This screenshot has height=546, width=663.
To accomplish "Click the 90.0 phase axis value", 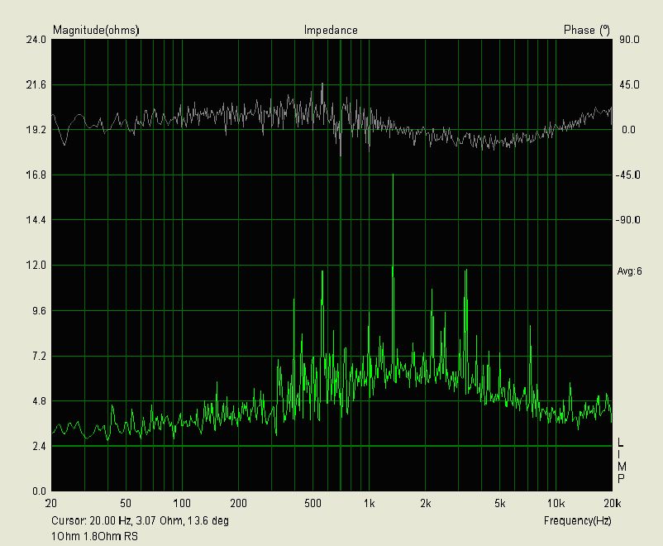I will point(630,40).
